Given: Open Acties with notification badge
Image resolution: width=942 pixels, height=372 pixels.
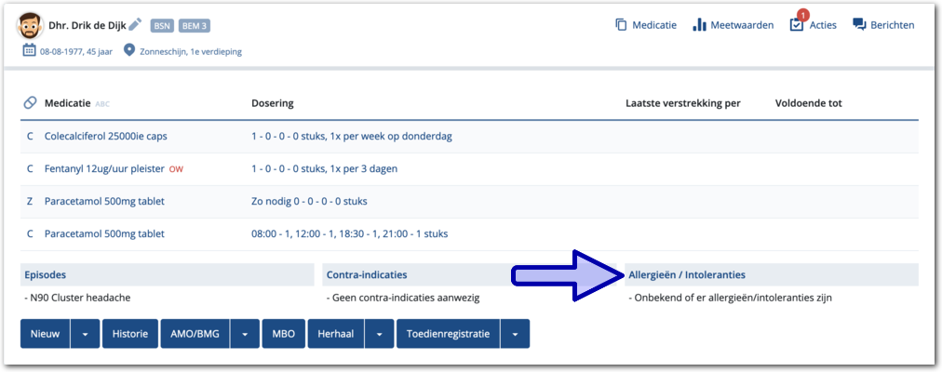Looking at the screenshot, I should coord(797,25).
